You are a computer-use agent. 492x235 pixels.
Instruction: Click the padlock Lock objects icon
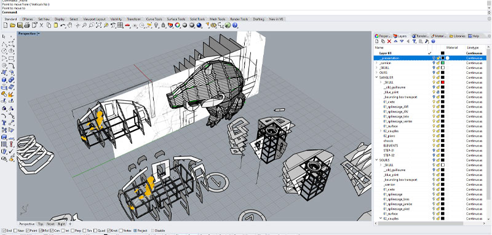[163, 25]
